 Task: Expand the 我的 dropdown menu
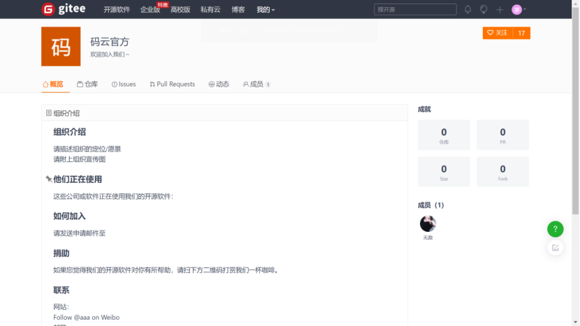coord(266,10)
